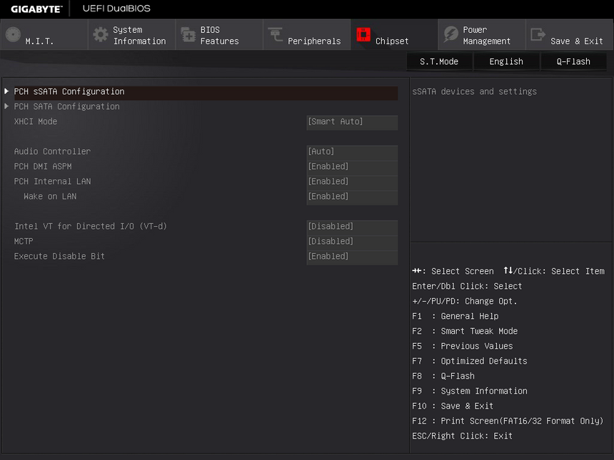Click the System Information gear icon
Screen dimensions: 614x460
click(101, 35)
